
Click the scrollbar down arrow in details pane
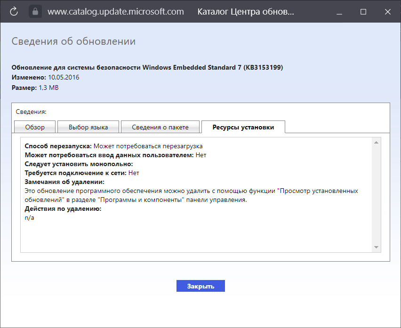coord(376,247)
